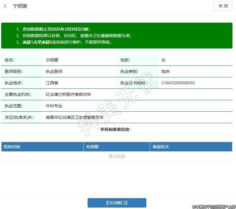The image size is (236, 209).
Task: Click the 红谷滩兰积医疗美容诊所 institution name
Action: [x=68, y=94]
